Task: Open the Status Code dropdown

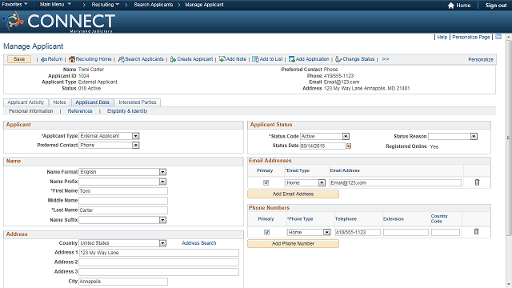Action: [x=346, y=136]
